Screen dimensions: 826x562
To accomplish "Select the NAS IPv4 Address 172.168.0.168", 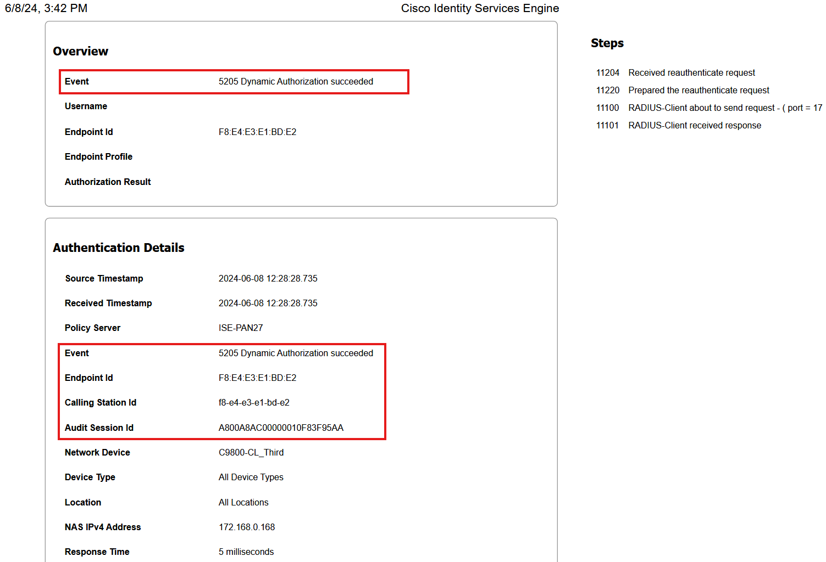I will click(x=247, y=527).
